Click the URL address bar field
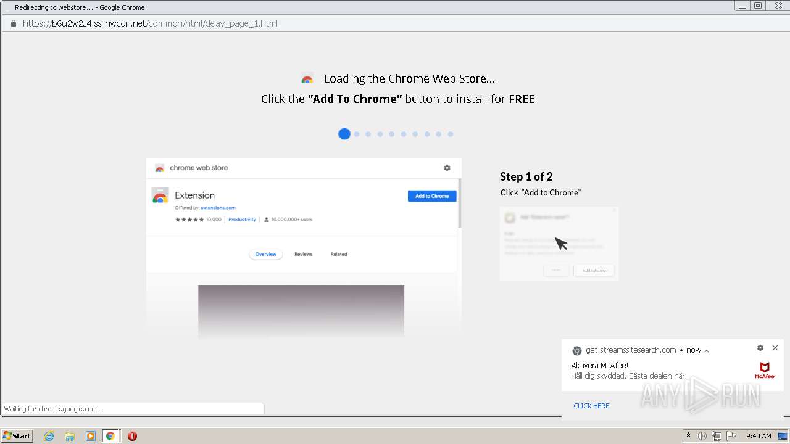This screenshot has width=790, height=444. [x=395, y=23]
